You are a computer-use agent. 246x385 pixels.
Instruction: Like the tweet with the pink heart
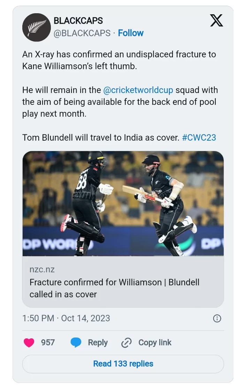pyautogui.click(x=29, y=343)
